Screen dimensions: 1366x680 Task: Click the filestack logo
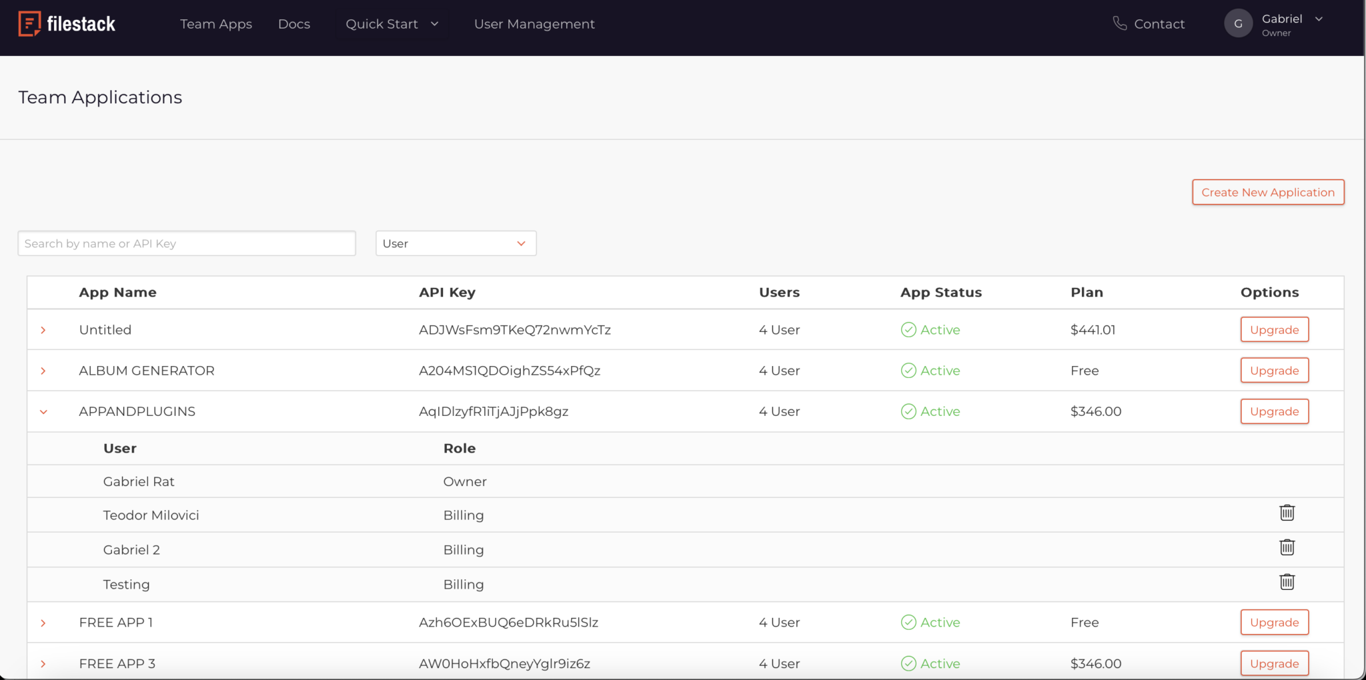[67, 23]
